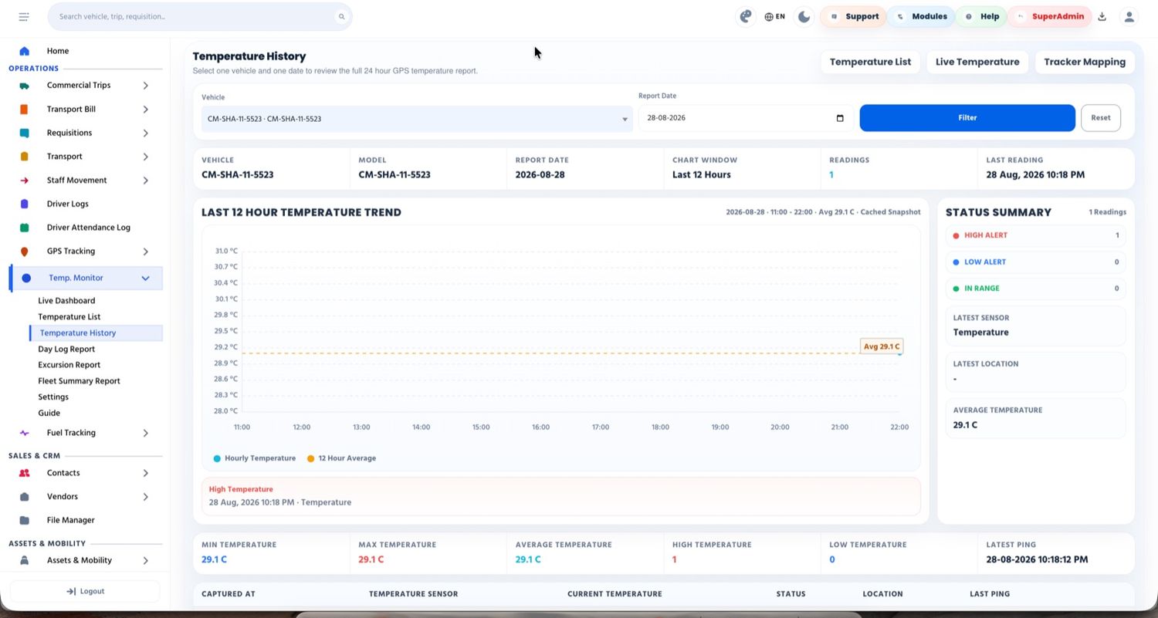Click the download icon in header
1158x618 pixels.
tap(1102, 16)
